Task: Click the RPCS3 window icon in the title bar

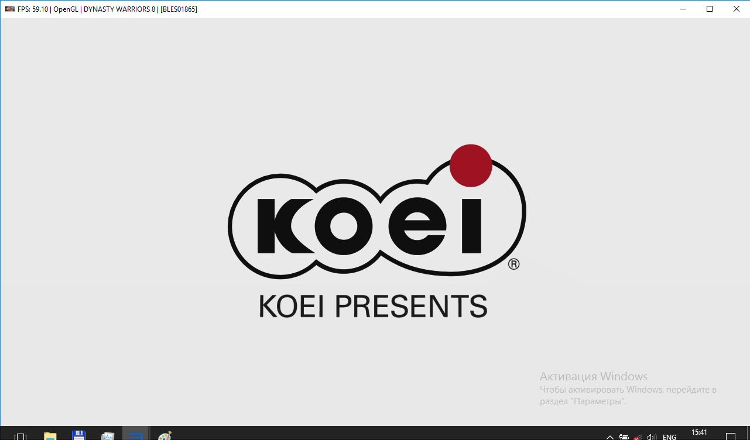Action: tap(9, 9)
